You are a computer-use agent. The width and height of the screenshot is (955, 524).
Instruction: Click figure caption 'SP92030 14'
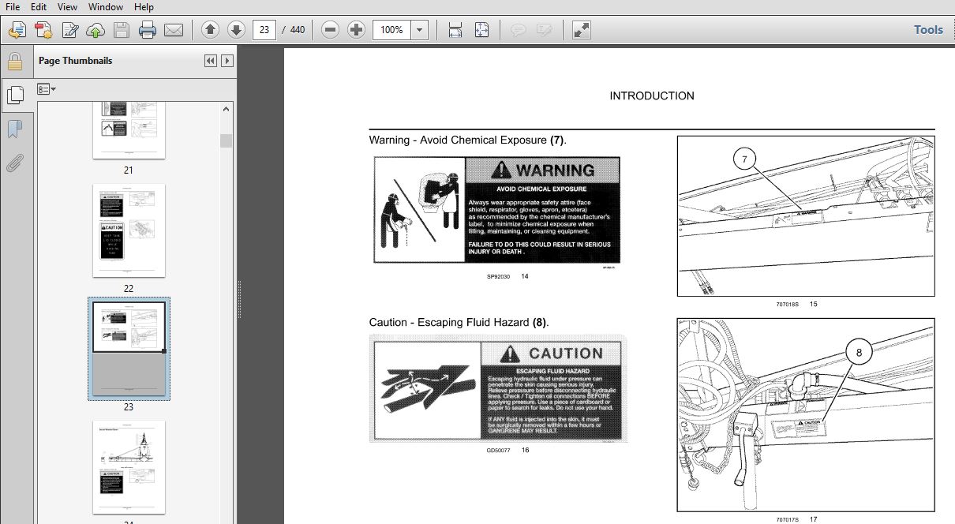[507, 277]
